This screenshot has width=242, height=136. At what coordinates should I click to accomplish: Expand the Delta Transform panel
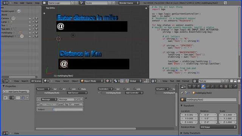tap(181, 133)
